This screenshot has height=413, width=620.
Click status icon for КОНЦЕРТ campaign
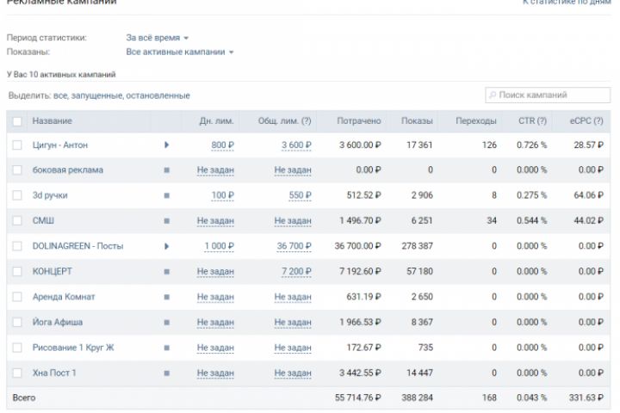[166, 272]
